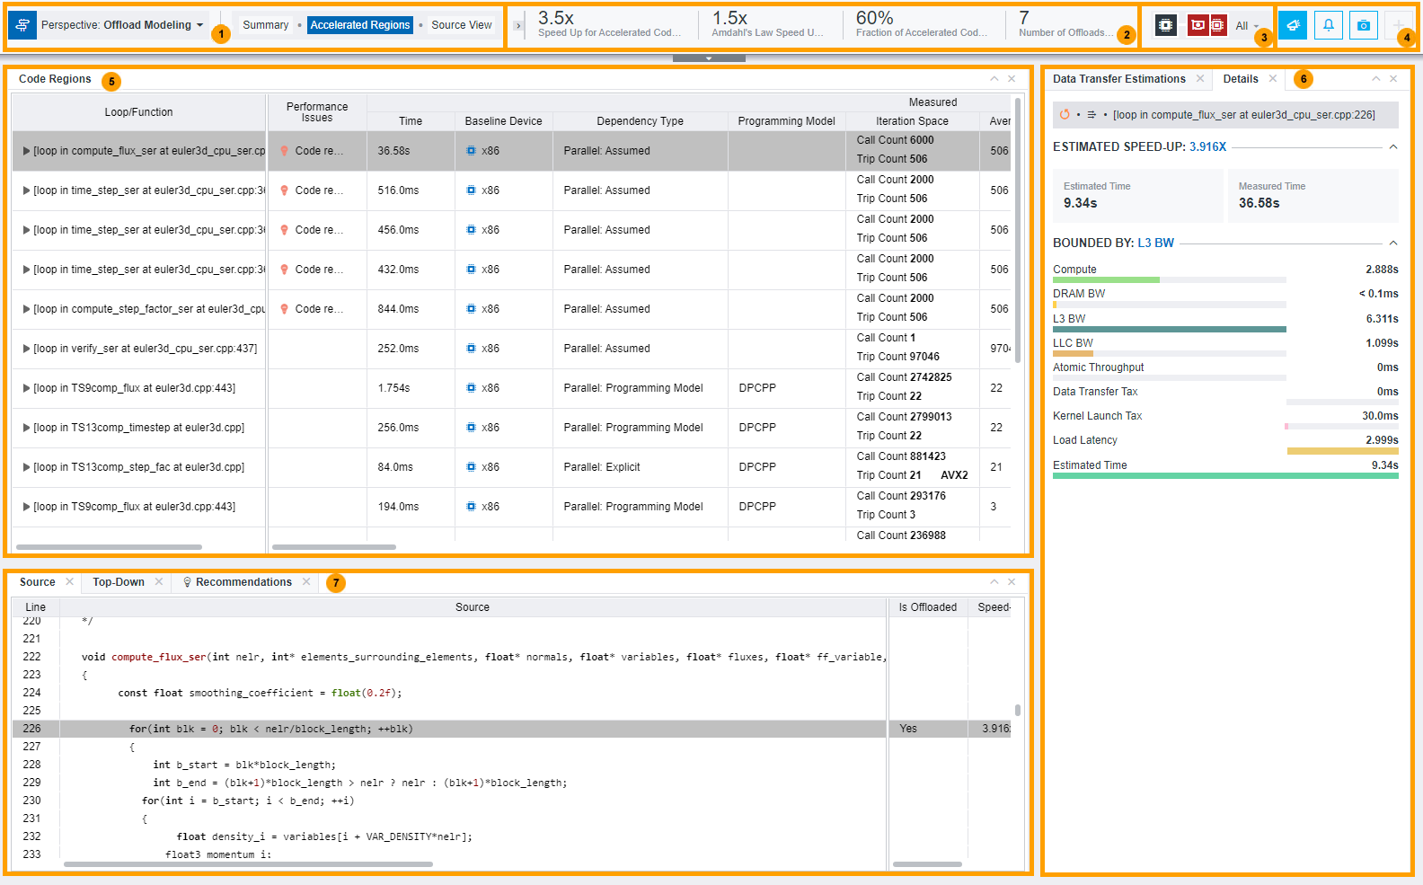This screenshot has width=1423, height=885.
Task: Click the orange loop icon in Details
Action: coord(1065,115)
